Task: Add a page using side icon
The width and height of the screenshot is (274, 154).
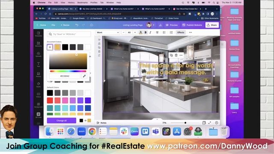Action: pyautogui.click(x=99, y=56)
